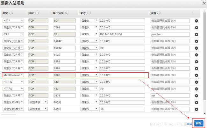The height and width of the screenshot is (128, 207).
Task: Delete the HTTPS rule with source ::/0
Action: (196, 89)
